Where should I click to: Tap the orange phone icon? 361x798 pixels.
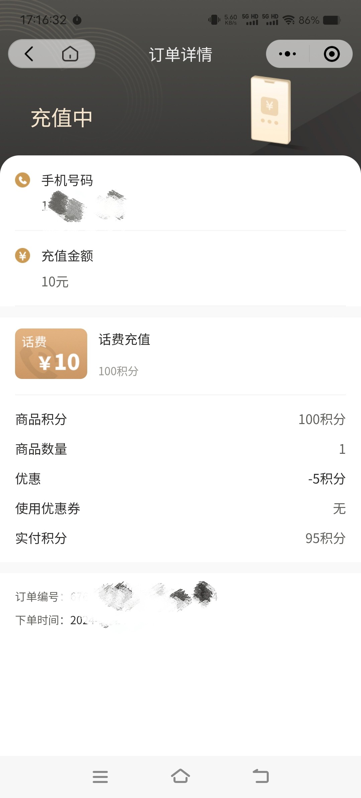(22, 180)
